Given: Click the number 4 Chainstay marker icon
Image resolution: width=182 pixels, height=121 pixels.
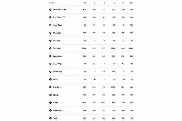Looking at the screenshot, I should coord(50,33).
